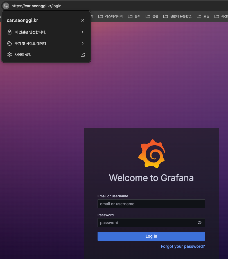
Task: Open the 쇼핑 bookmark folder
Action: pos(203,16)
